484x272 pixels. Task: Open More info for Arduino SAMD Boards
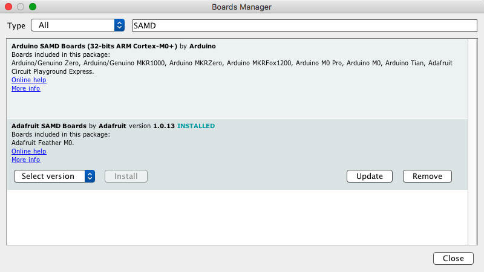(x=25, y=88)
